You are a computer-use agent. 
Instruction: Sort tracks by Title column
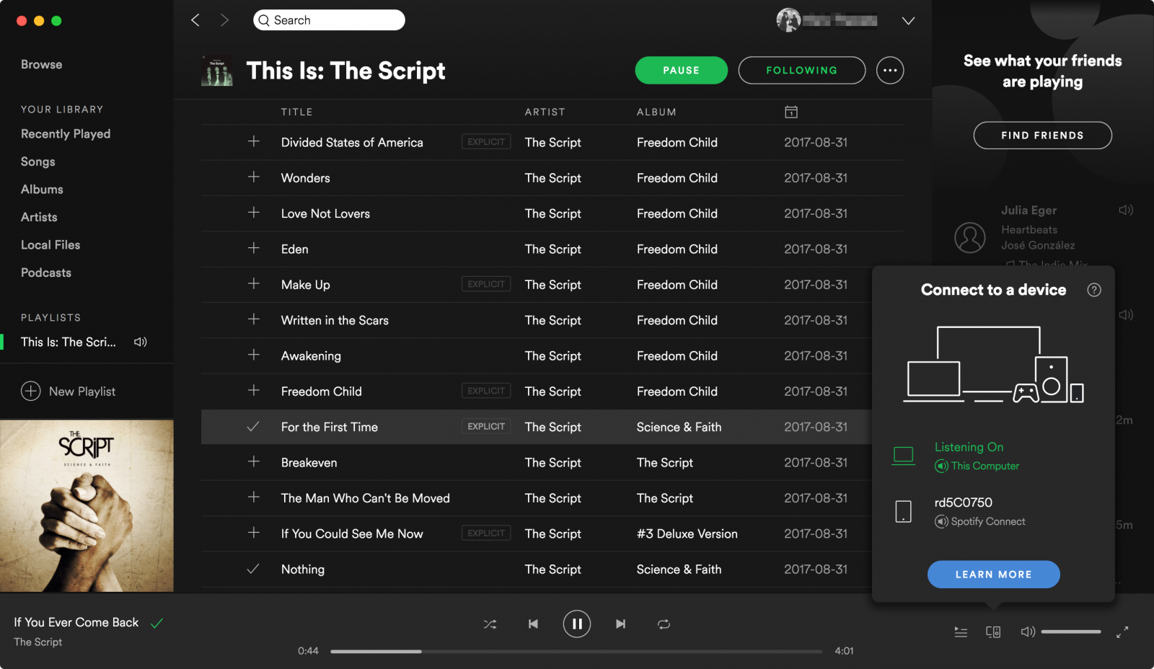click(297, 112)
